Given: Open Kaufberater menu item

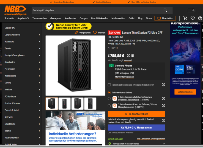Looking at the screenshot, I should pyautogui.click(x=70, y=18).
